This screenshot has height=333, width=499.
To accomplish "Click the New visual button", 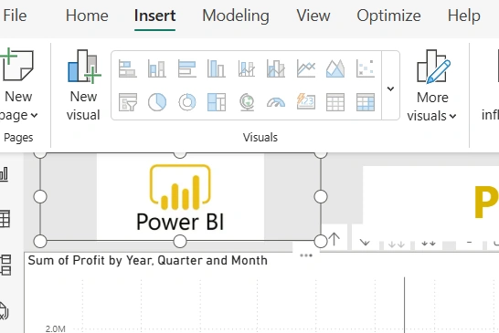I will coord(83,86).
